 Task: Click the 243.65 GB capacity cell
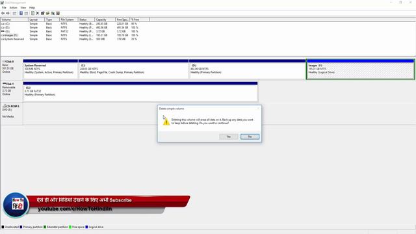101,23
